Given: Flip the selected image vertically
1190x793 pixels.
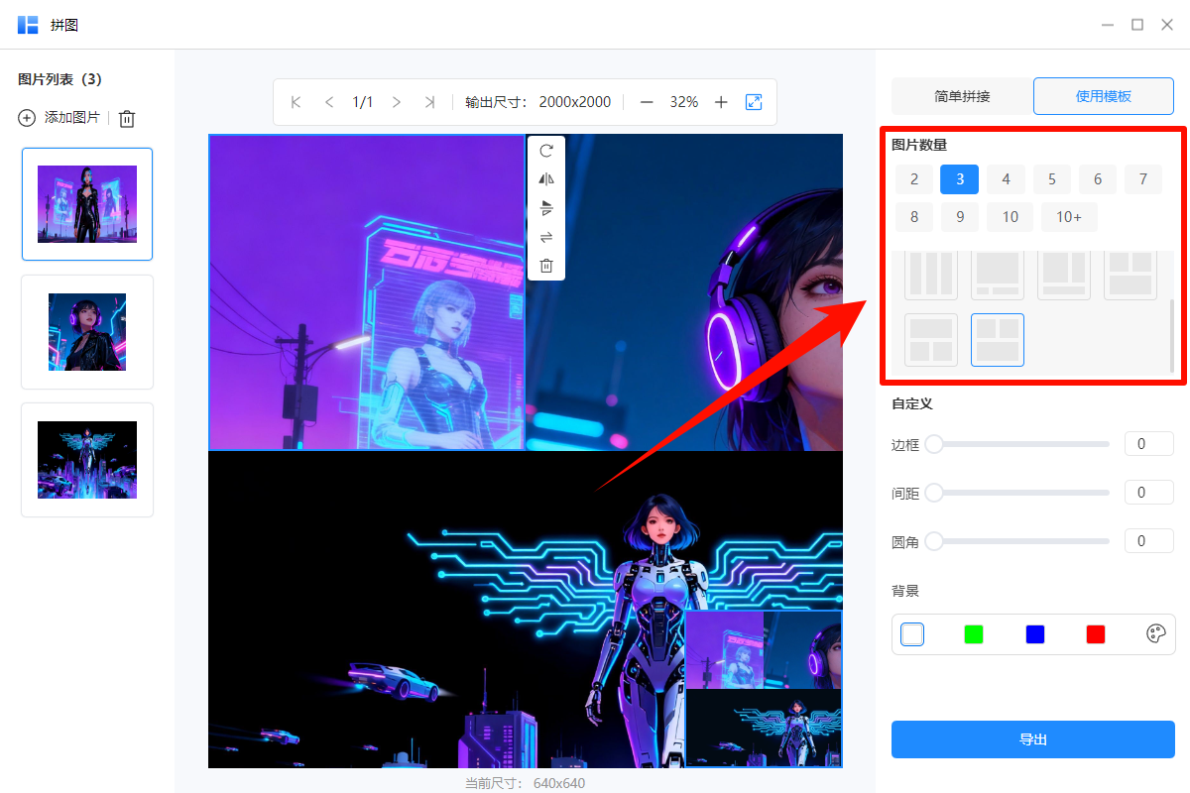Looking at the screenshot, I should (545, 208).
